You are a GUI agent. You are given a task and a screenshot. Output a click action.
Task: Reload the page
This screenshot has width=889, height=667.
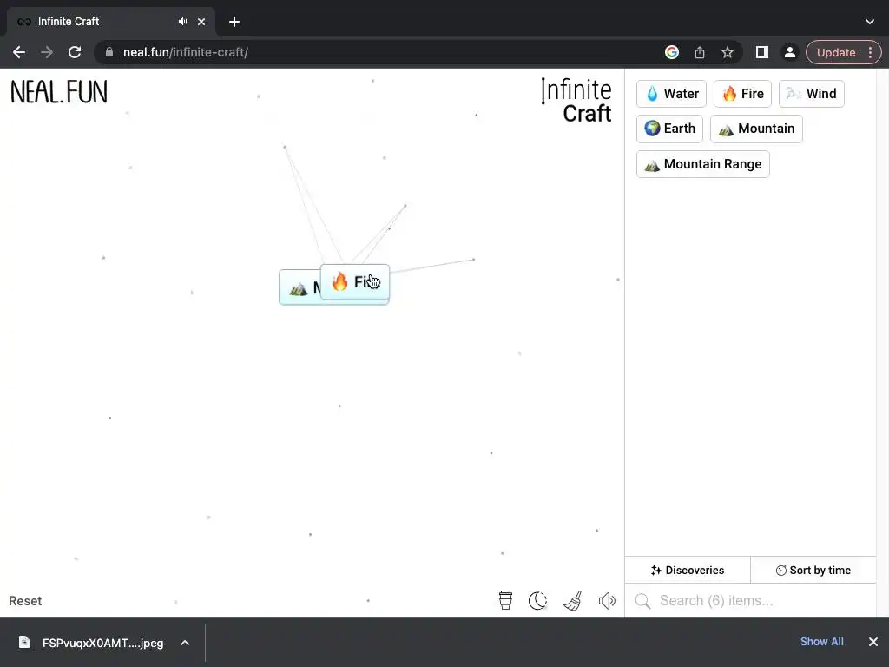(x=75, y=52)
